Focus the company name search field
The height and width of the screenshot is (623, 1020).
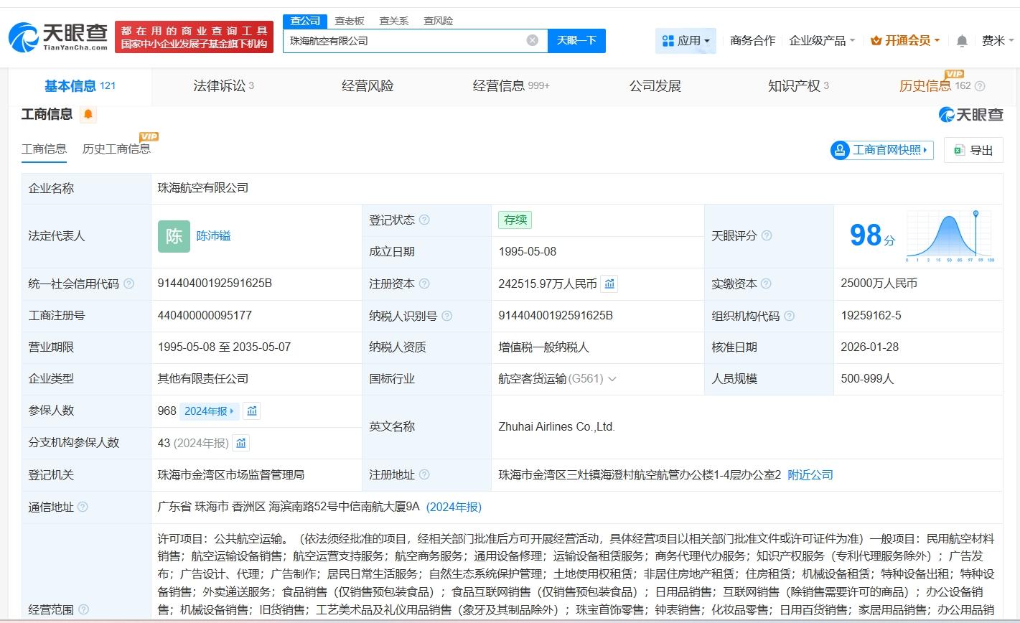[406, 41]
